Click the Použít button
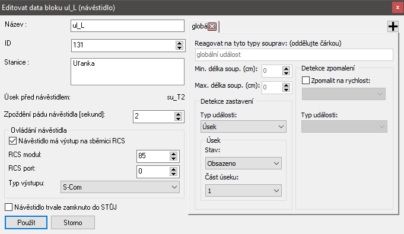 (26, 223)
